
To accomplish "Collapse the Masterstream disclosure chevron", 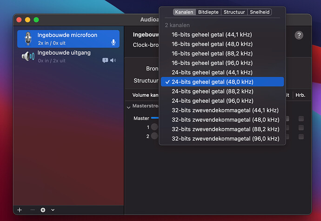I will [128, 107].
